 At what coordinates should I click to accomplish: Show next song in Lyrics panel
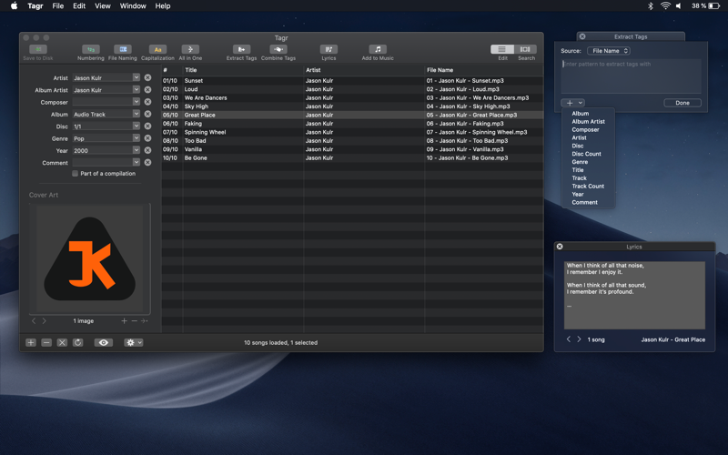pos(579,339)
